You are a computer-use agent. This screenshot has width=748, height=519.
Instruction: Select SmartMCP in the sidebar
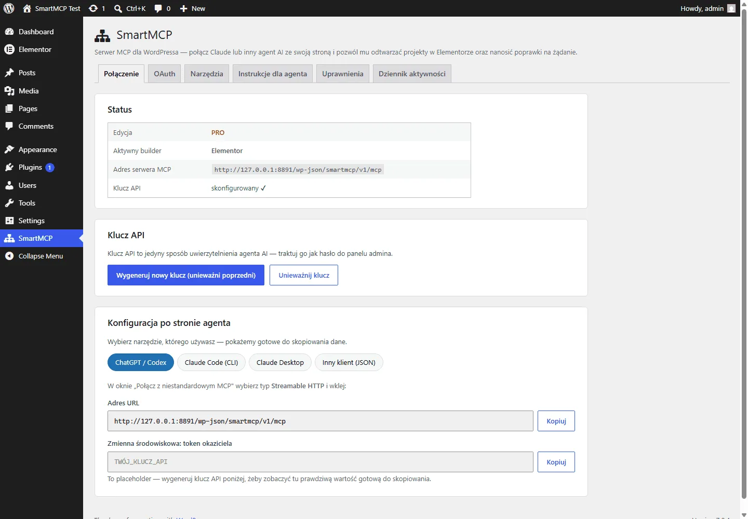(42, 238)
